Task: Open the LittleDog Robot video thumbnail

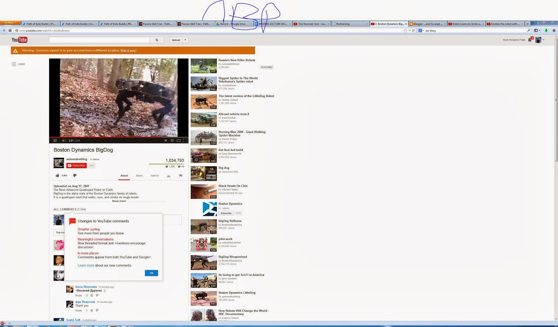Action: (204, 102)
